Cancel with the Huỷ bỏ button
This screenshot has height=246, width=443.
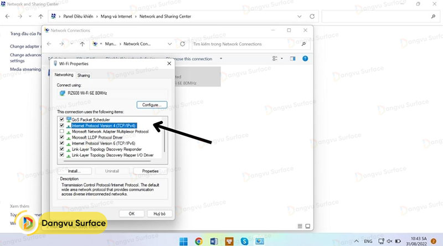[159, 214]
